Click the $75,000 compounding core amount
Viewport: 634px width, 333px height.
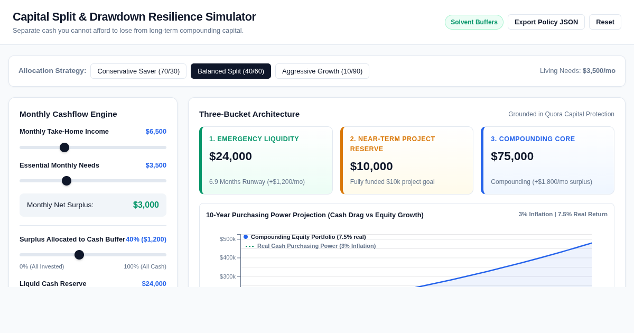(512, 156)
